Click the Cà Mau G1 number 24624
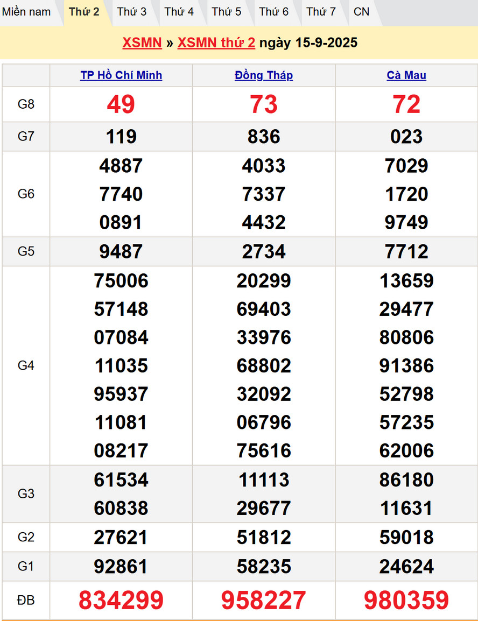Image resolution: width=478 pixels, height=621 pixels. [x=406, y=567]
